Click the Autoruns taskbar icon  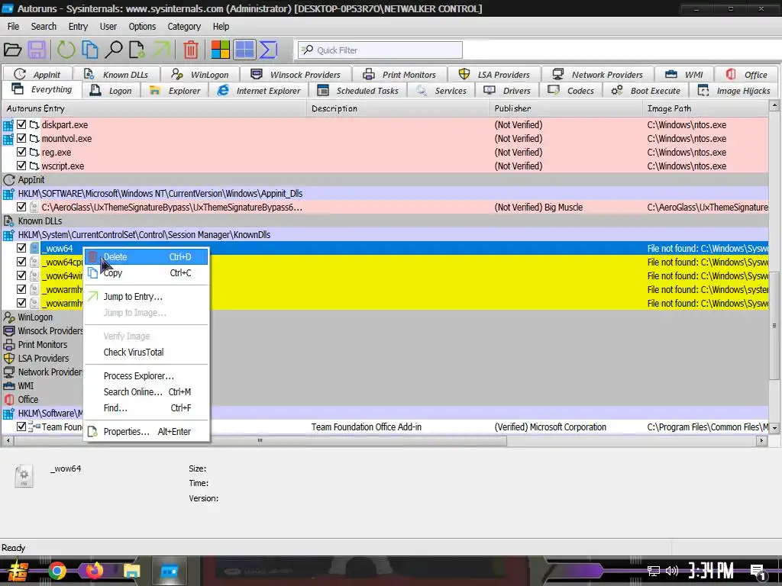click(x=169, y=571)
